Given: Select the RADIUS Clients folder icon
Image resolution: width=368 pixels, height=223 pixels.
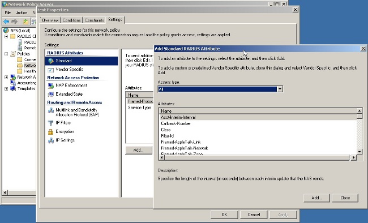Looking at the screenshot, I should pyautogui.click(x=13, y=36).
